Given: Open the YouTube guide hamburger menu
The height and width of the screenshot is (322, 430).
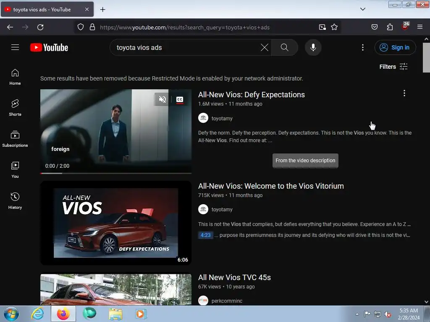Looking at the screenshot, I should pos(15,47).
